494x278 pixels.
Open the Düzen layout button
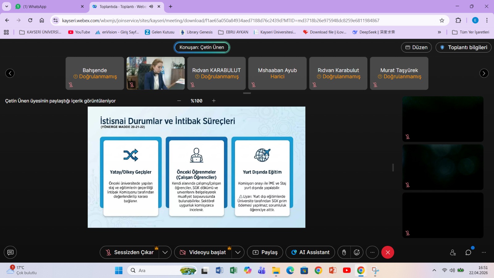pos(416,47)
